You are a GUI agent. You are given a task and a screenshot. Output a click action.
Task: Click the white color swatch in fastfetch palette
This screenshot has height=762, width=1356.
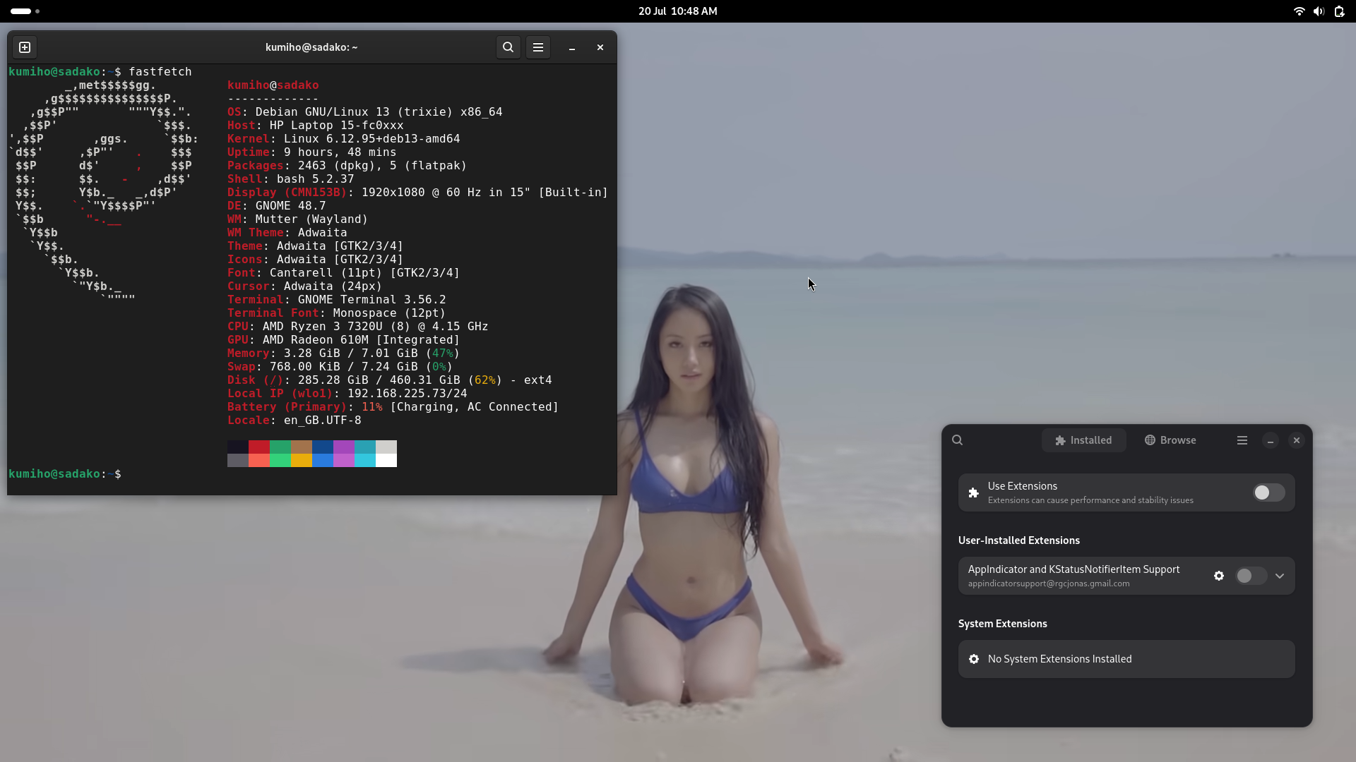coord(386,460)
